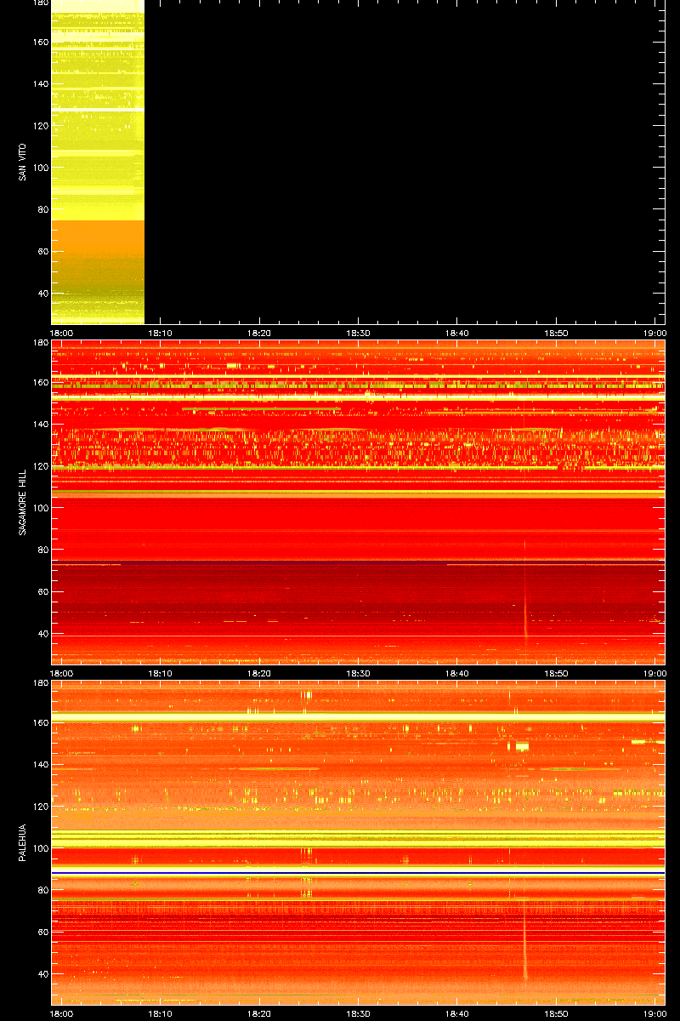Click the blue horizontal line in Palehua spectrogram
Image resolution: width=680 pixels, height=1021 pixels.
358,874
